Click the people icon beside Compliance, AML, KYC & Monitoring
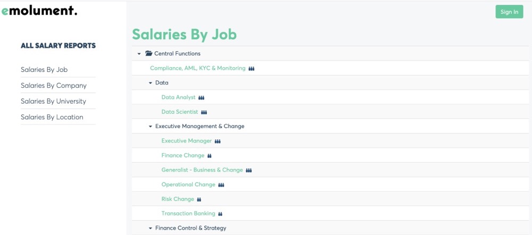The image size is (532, 235). point(252,69)
